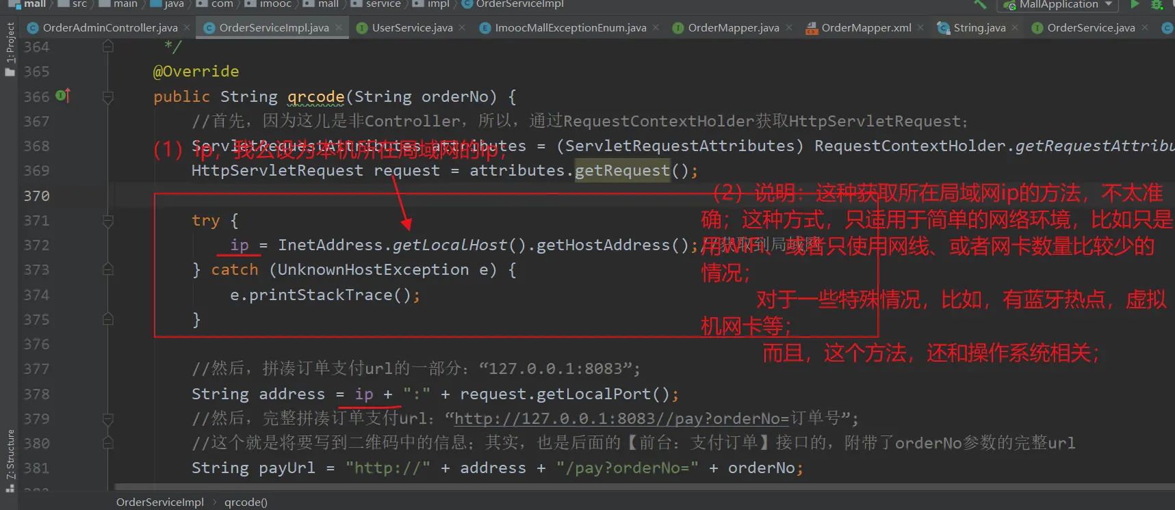Click the UserService.java interface icon
The image size is (1175, 510).
[x=361, y=28]
